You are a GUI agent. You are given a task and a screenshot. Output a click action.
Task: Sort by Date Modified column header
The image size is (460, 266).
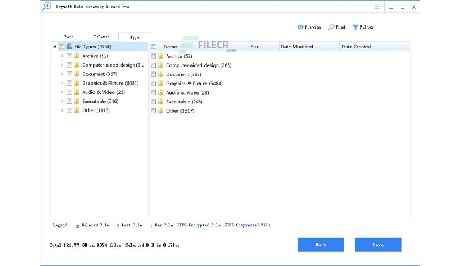pos(309,47)
